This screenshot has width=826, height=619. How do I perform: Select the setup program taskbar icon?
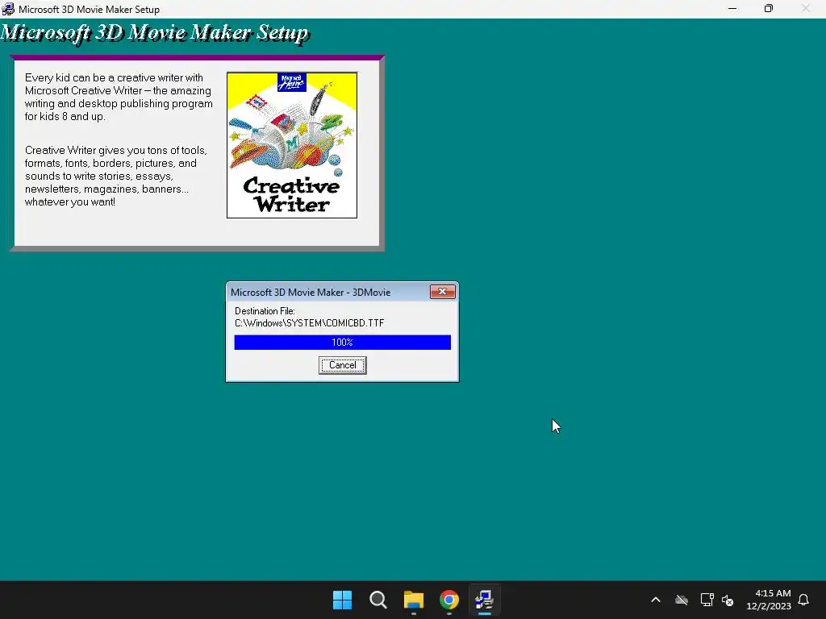point(485,600)
